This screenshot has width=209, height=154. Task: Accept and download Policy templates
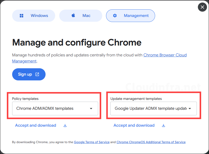36,125
